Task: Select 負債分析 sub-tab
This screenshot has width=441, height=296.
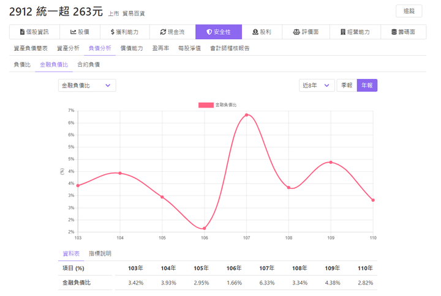Action: point(100,48)
